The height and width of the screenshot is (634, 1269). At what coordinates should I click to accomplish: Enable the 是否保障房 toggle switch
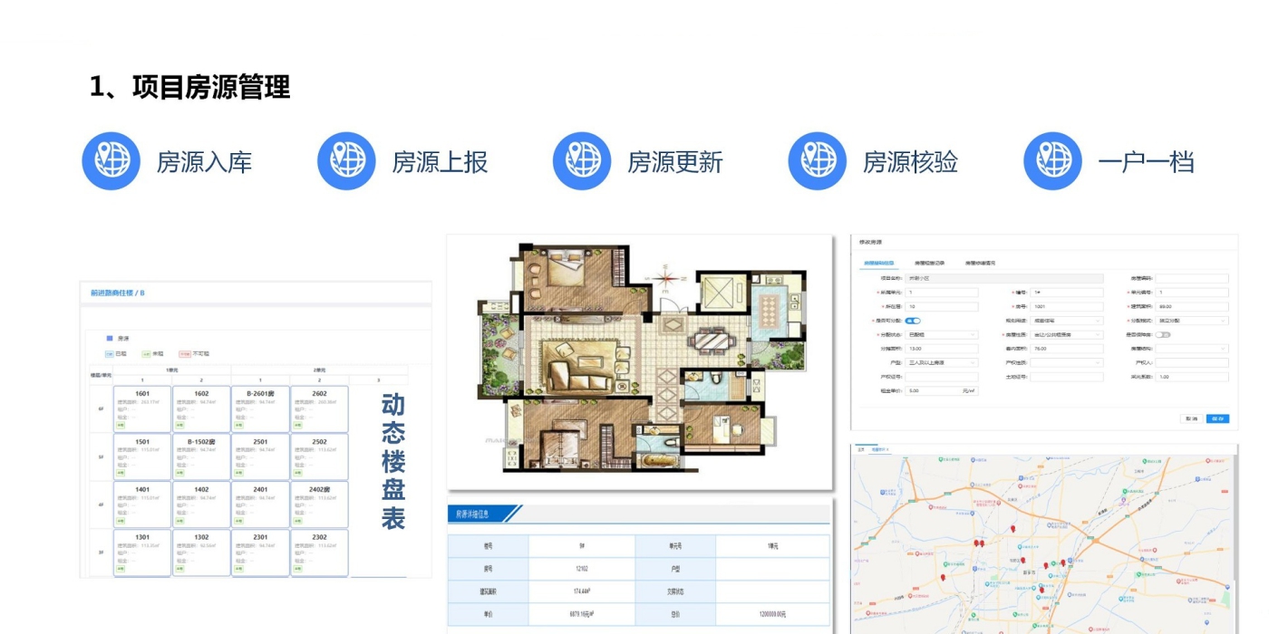point(1162,335)
